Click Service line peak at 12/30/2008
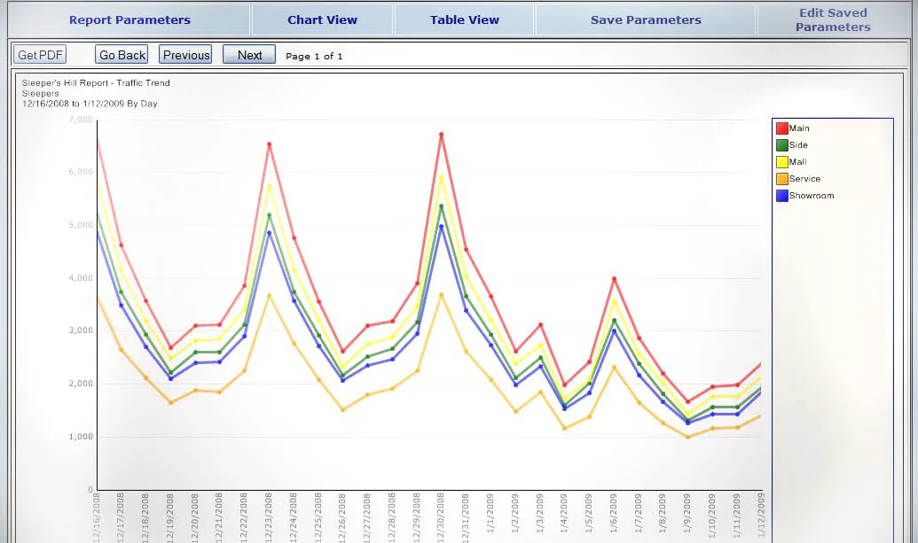 point(441,294)
